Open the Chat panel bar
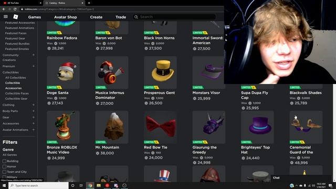This screenshot has height=189, width=336. pos(301,177)
